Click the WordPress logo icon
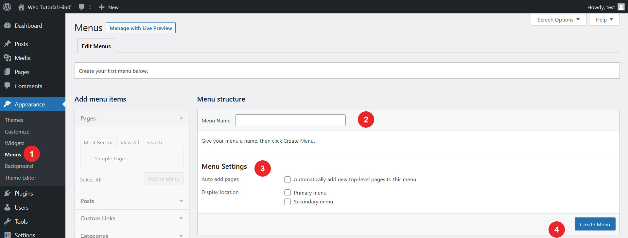Image resolution: width=628 pixels, height=238 pixels. click(x=7, y=7)
